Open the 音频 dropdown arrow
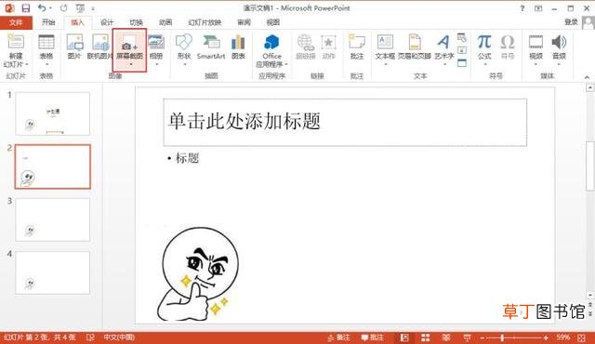The height and width of the screenshot is (344, 595). tap(559, 64)
